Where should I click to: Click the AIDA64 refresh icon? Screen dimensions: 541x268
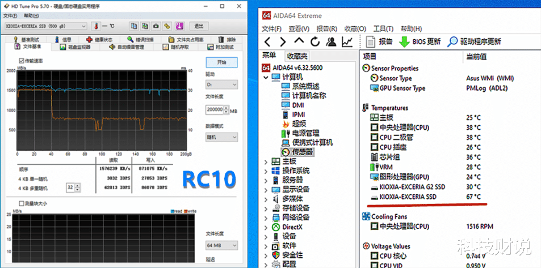coord(315,42)
